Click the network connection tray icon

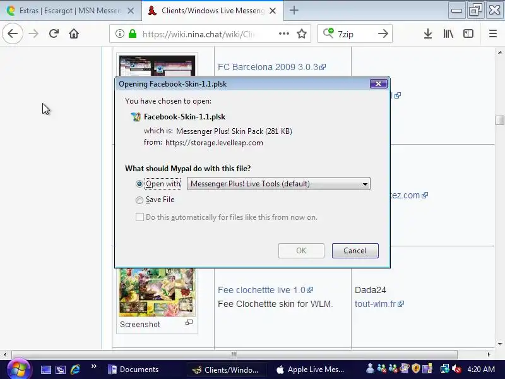[445, 369]
